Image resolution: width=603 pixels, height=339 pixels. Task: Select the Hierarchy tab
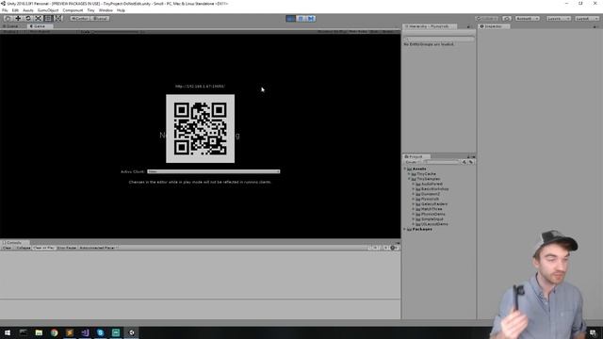tap(430, 26)
